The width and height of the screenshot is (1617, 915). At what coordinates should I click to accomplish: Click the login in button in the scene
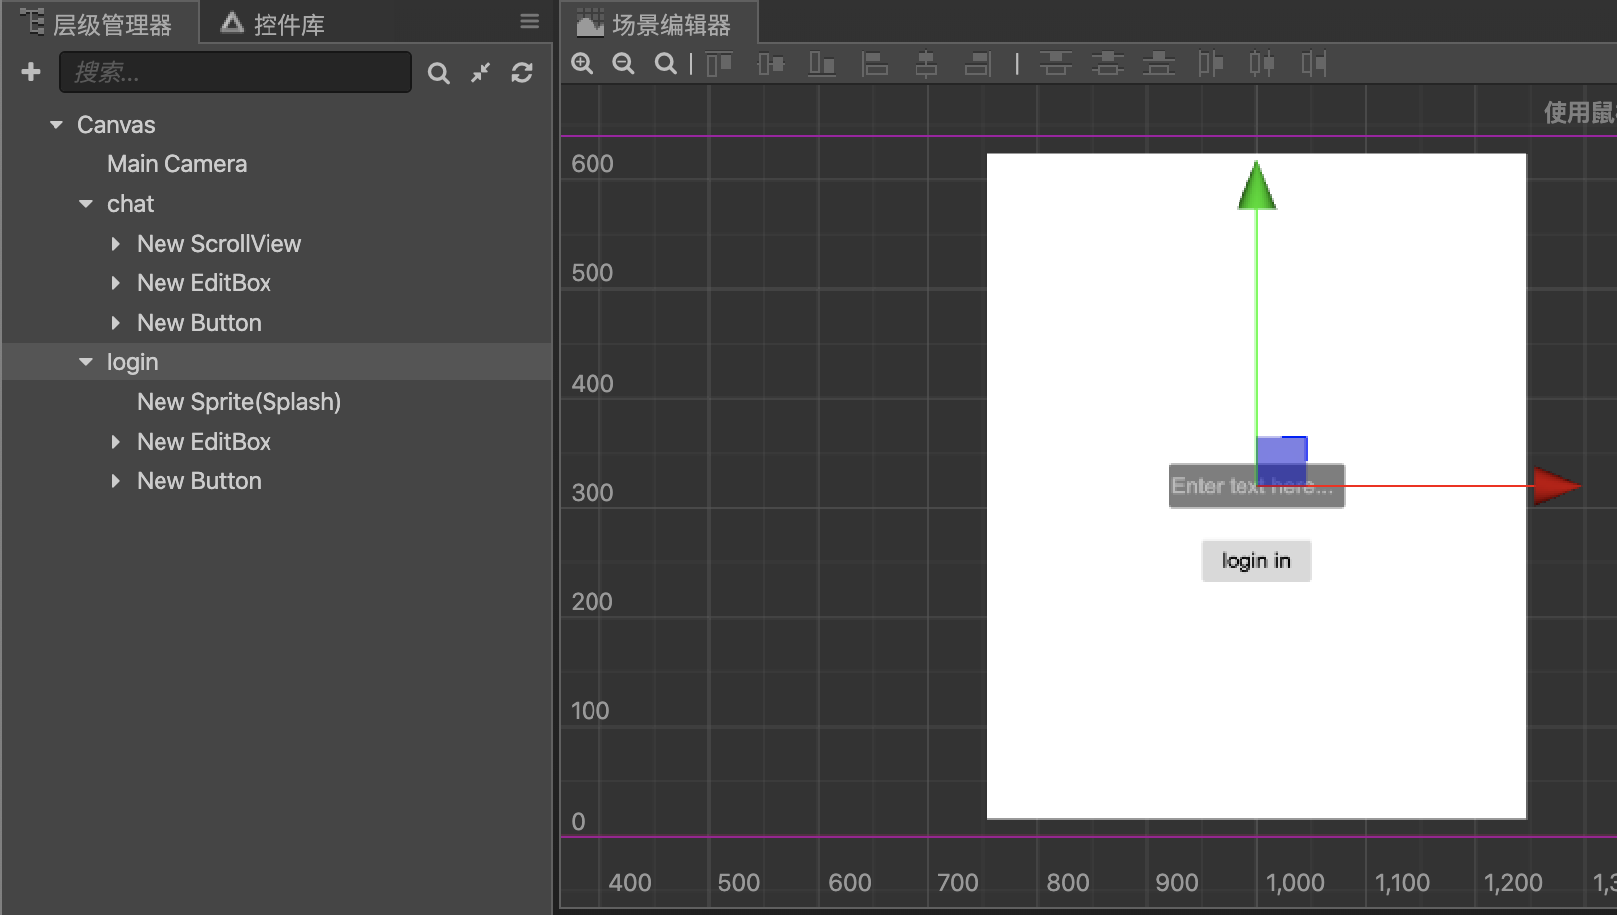[1255, 560]
